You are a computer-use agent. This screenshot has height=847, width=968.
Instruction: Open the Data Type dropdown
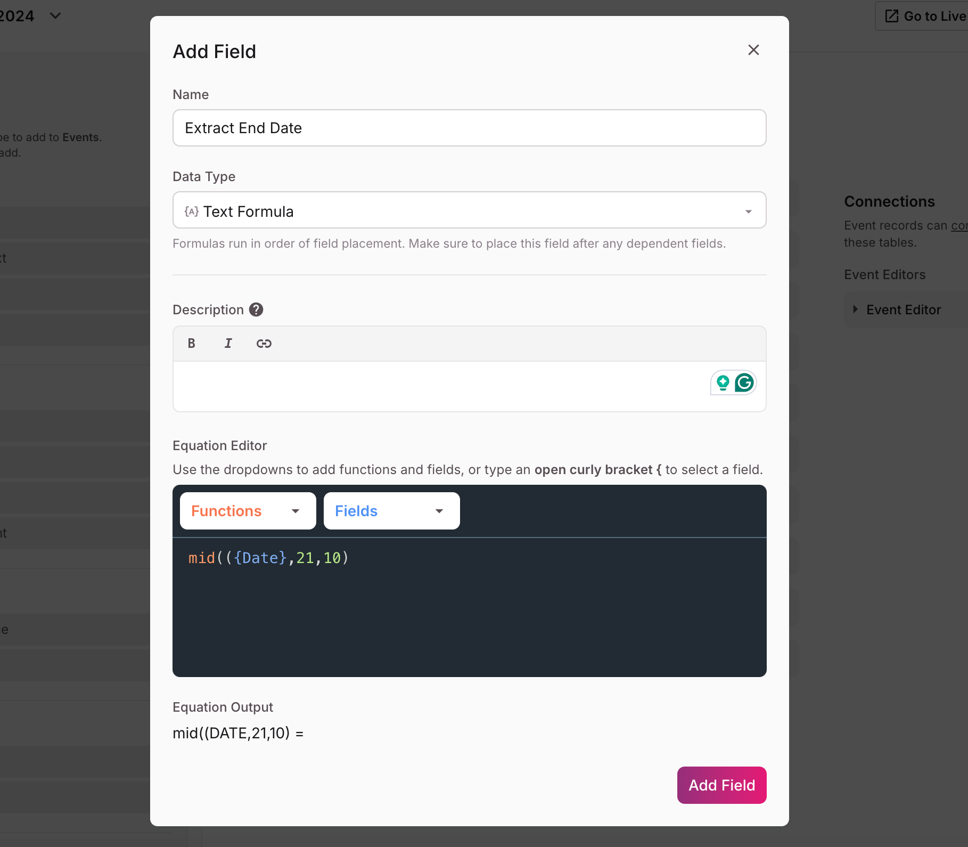469,210
